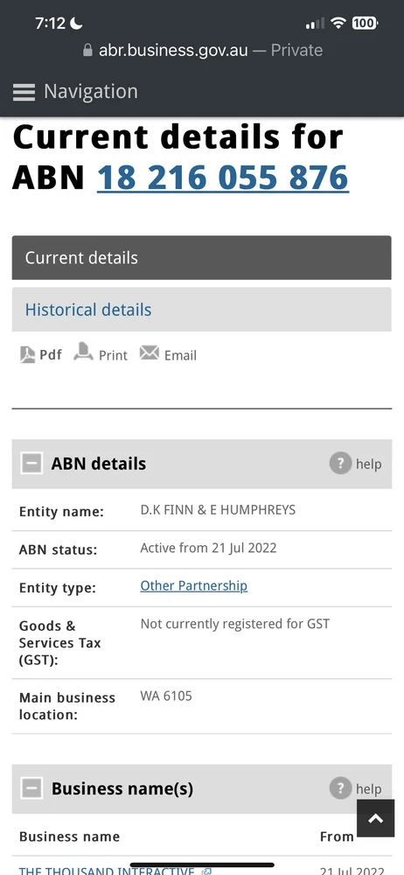Tap the scroll-to-top arrow button

tap(375, 819)
